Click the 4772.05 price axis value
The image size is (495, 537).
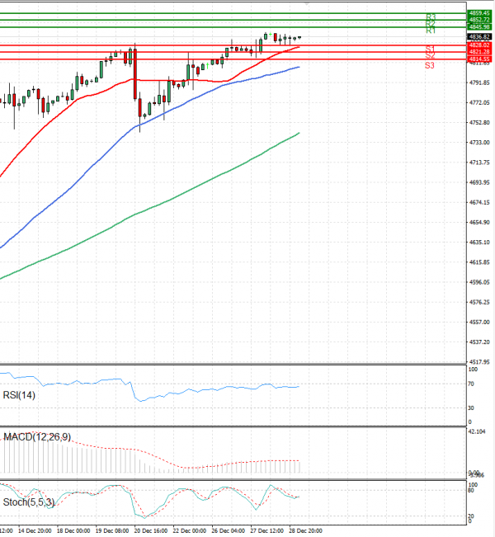[x=479, y=103]
